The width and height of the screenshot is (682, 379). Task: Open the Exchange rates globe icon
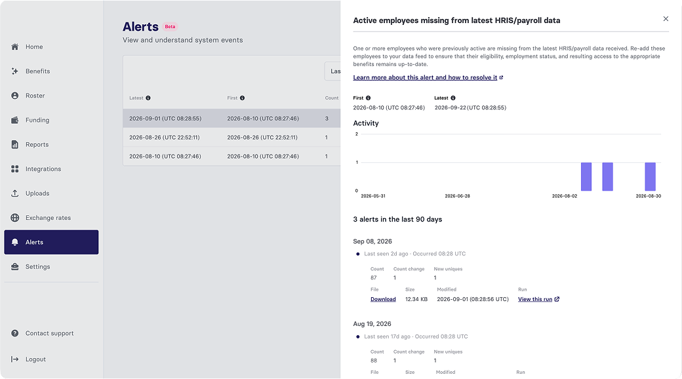[x=15, y=218]
